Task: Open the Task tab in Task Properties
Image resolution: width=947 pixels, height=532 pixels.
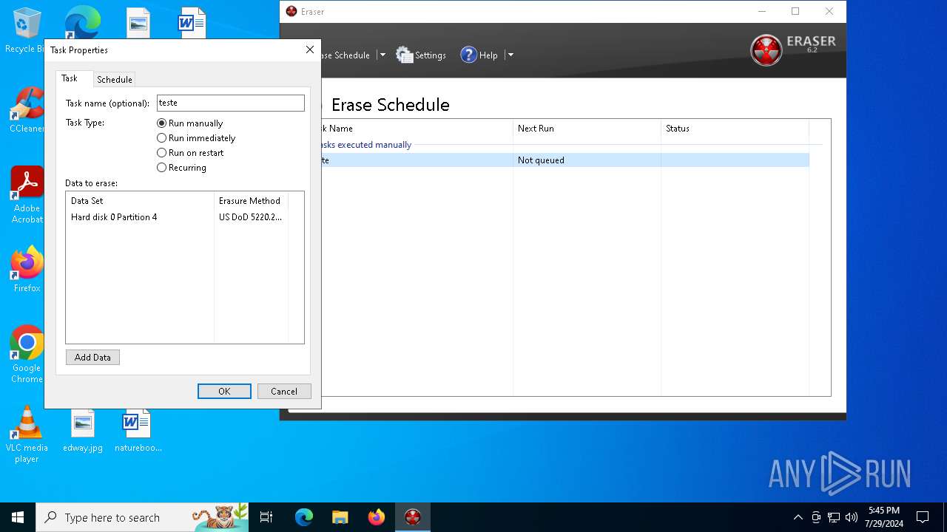Action: pyautogui.click(x=70, y=78)
